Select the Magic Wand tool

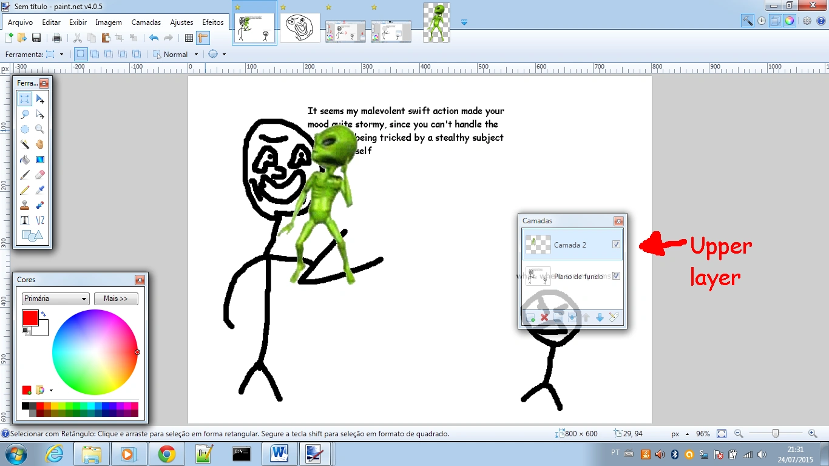[25, 144]
